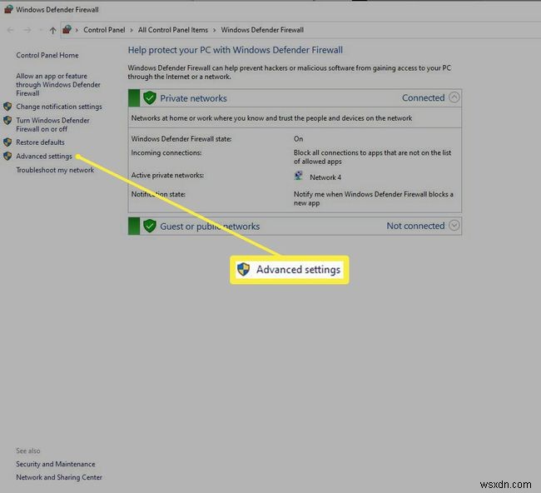The width and height of the screenshot is (541, 493).
Task: Click the Windows Defender Firewall state label
Action: 181,139
